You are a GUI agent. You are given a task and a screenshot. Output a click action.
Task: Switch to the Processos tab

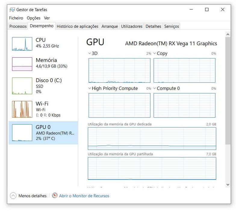click(18, 26)
